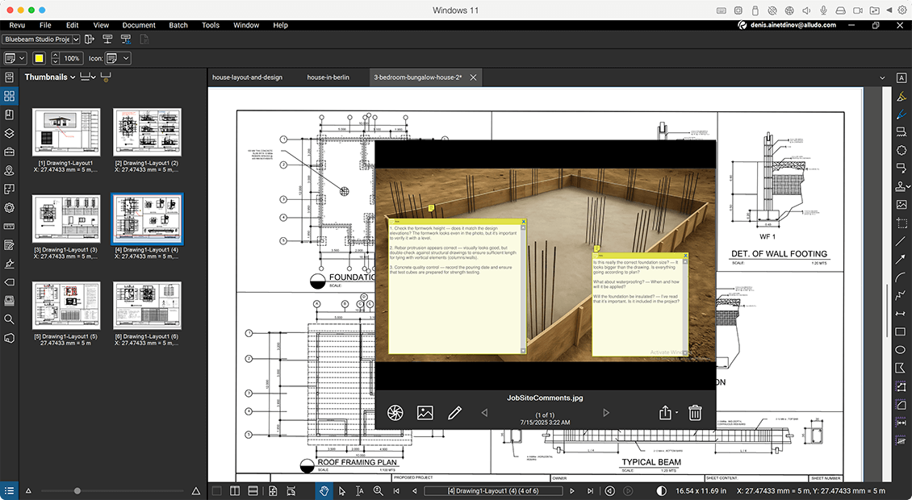Open the Bluebeam Studio Projects dropdown

click(x=40, y=39)
